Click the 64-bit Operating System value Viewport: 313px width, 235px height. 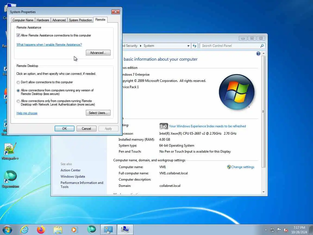tap(177, 146)
